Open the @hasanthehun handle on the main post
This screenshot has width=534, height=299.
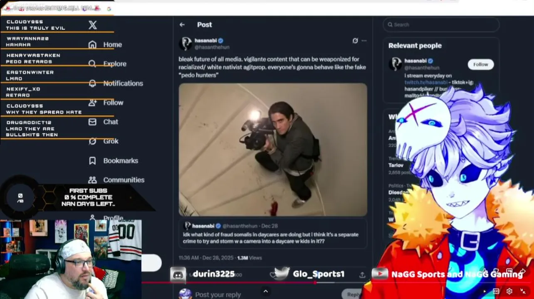point(212,47)
